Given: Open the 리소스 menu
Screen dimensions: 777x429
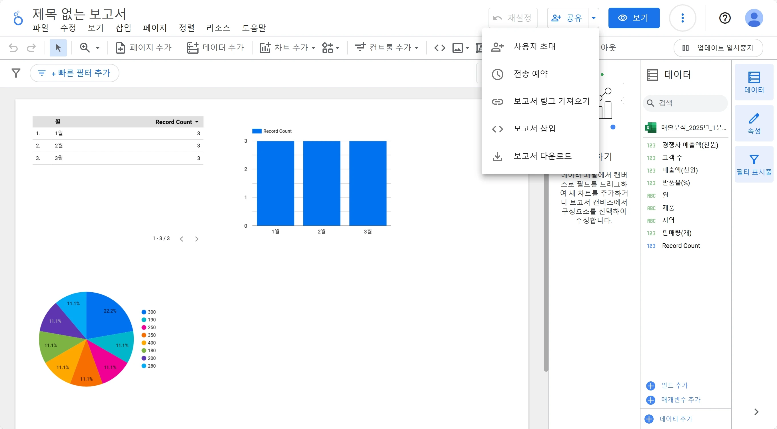Looking at the screenshot, I should coord(218,28).
